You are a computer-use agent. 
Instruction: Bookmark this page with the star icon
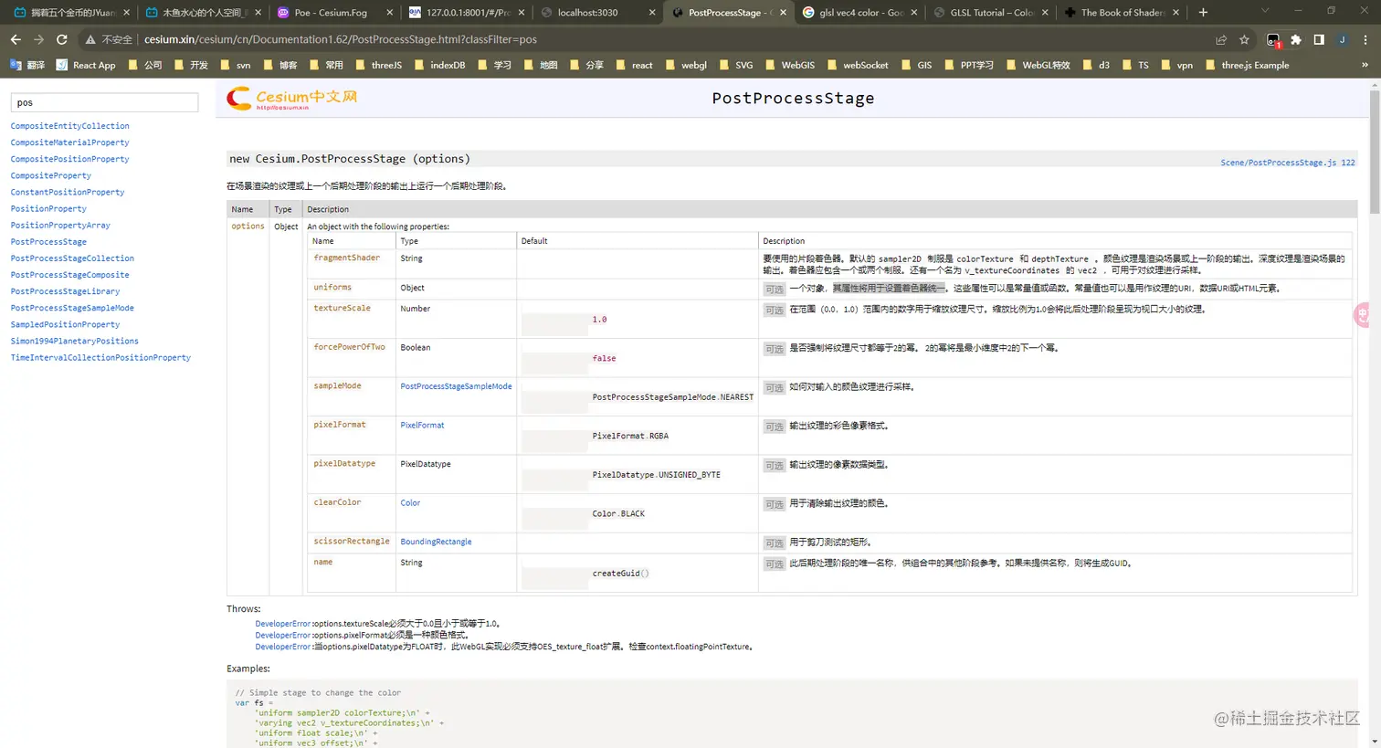pos(1244,39)
